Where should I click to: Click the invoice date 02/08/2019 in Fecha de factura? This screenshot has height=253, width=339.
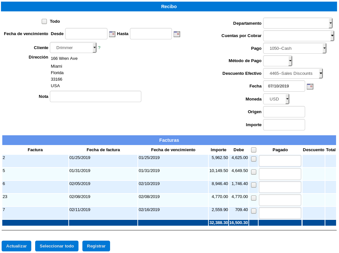coord(80,197)
